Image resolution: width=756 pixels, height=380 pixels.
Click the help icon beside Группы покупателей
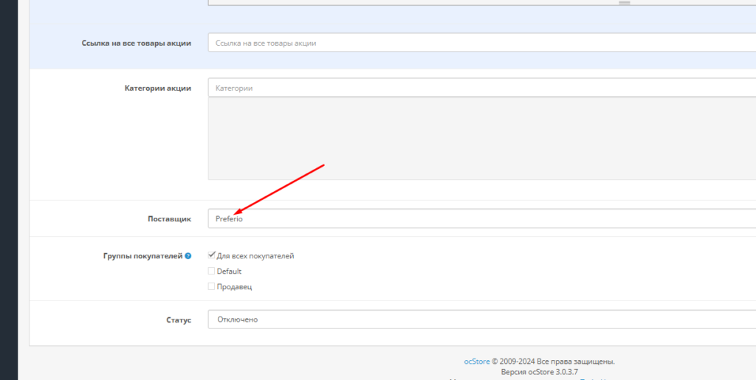click(x=188, y=256)
